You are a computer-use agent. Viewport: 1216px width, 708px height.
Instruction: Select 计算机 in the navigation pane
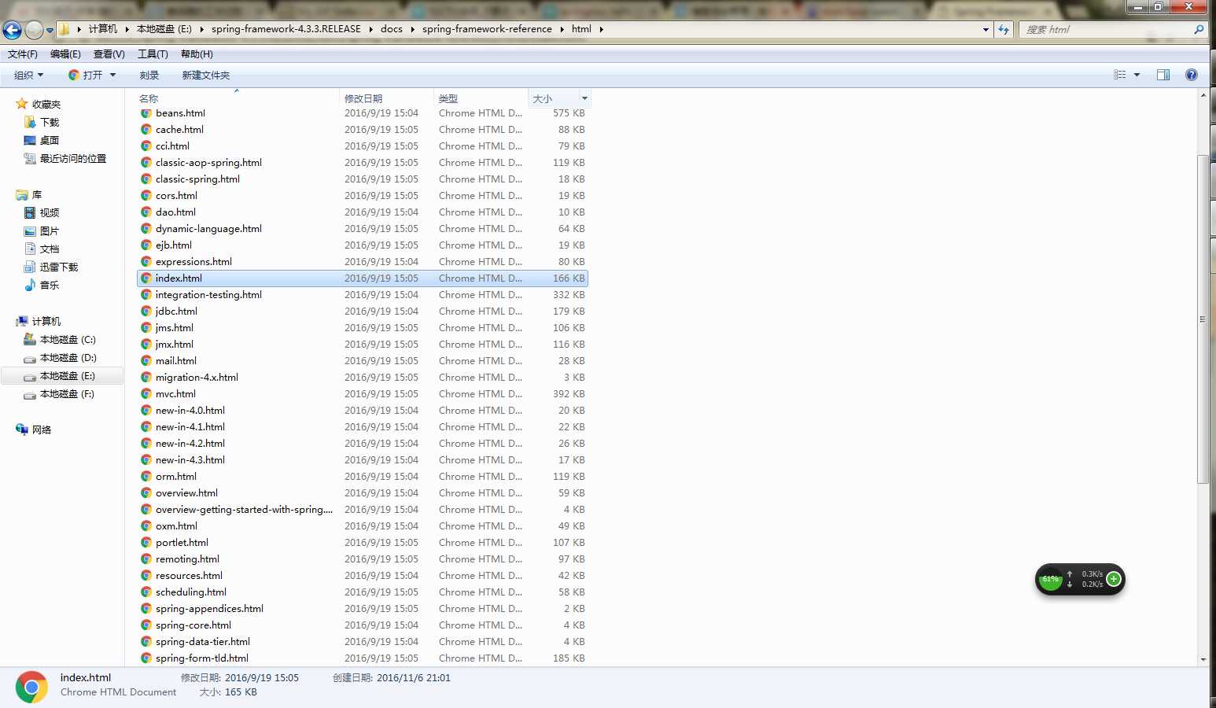[x=39, y=321]
